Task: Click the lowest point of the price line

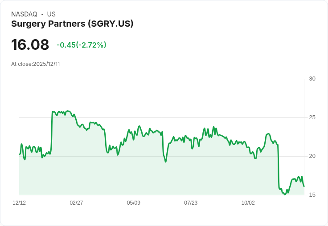Action: [x=285, y=194]
